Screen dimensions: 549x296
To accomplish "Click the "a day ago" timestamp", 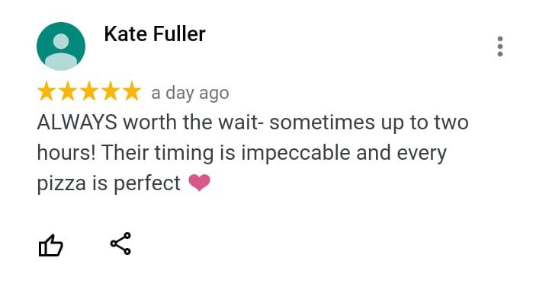I will [x=190, y=94].
